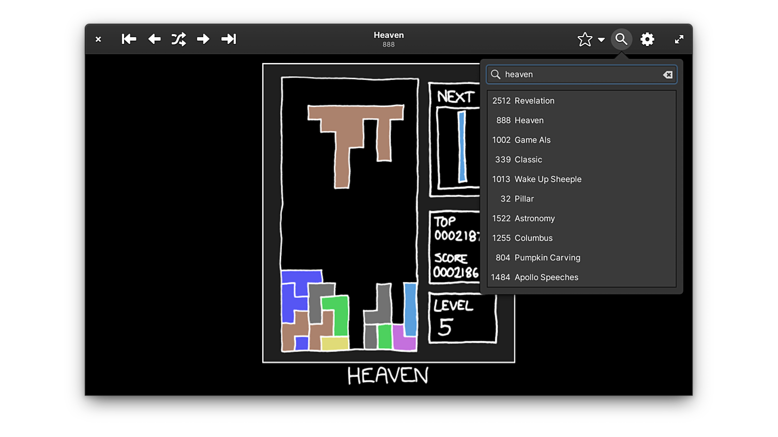Open the settings gear
Image resolution: width=778 pixels, height=437 pixels.
647,39
